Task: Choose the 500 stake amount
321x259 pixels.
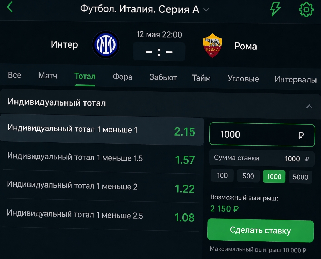Action: pyautogui.click(x=248, y=176)
